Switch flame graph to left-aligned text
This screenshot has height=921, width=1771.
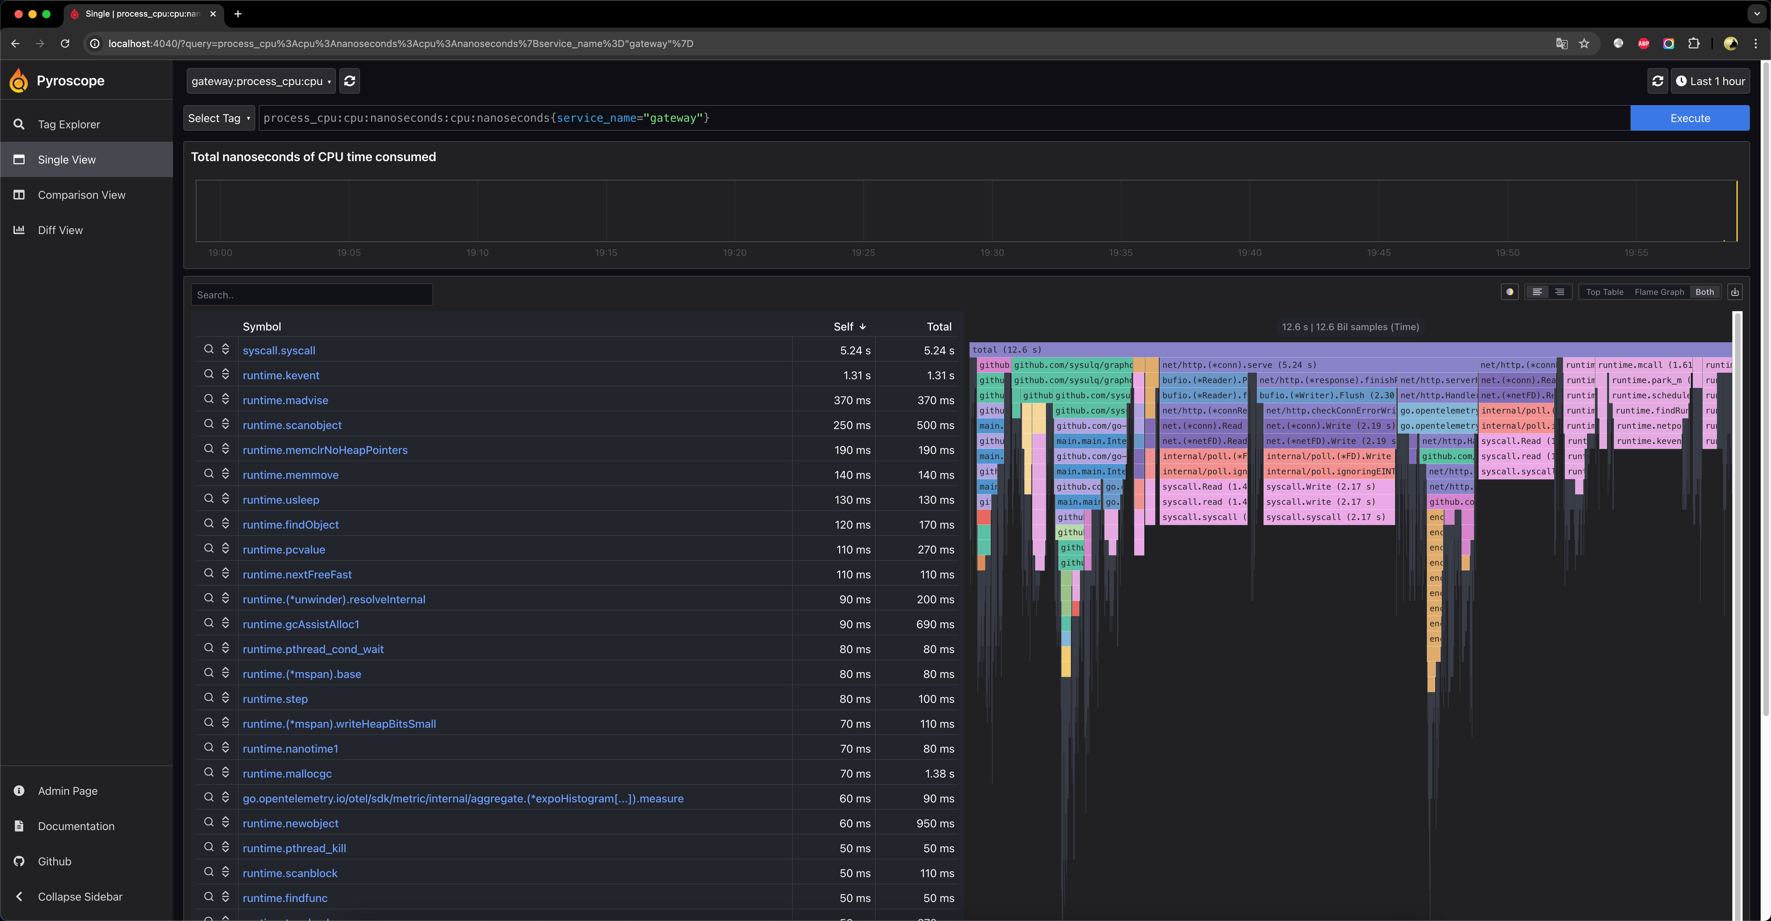pyautogui.click(x=1537, y=292)
